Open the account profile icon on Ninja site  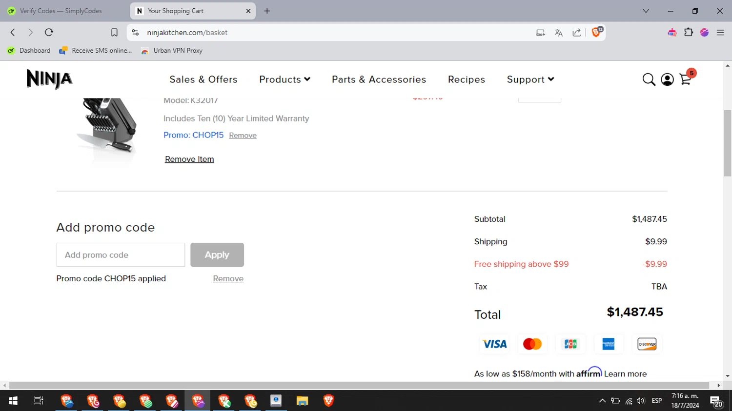(667, 79)
